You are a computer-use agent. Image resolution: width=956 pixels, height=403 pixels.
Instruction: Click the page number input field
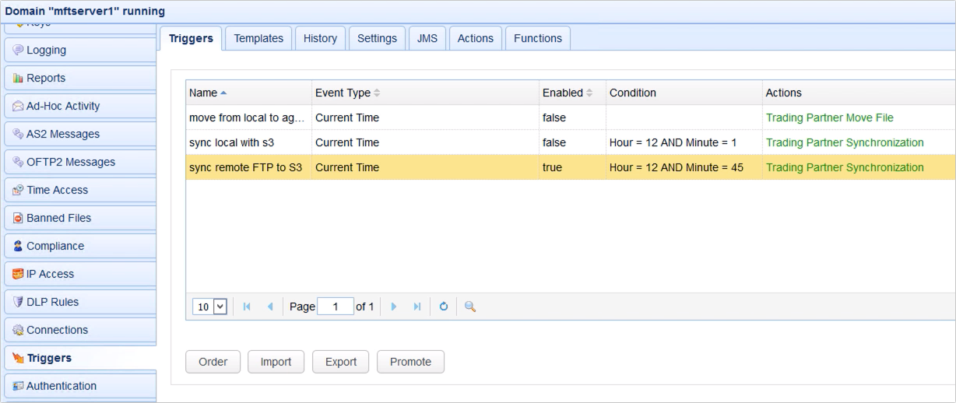point(336,307)
